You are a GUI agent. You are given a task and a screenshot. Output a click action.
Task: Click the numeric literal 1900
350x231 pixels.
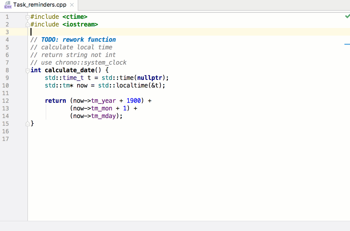tap(133, 100)
